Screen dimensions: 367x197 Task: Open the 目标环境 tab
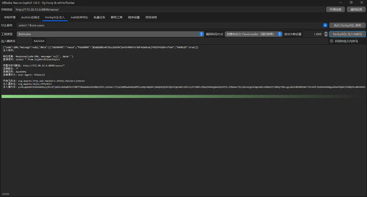point(10,17)
